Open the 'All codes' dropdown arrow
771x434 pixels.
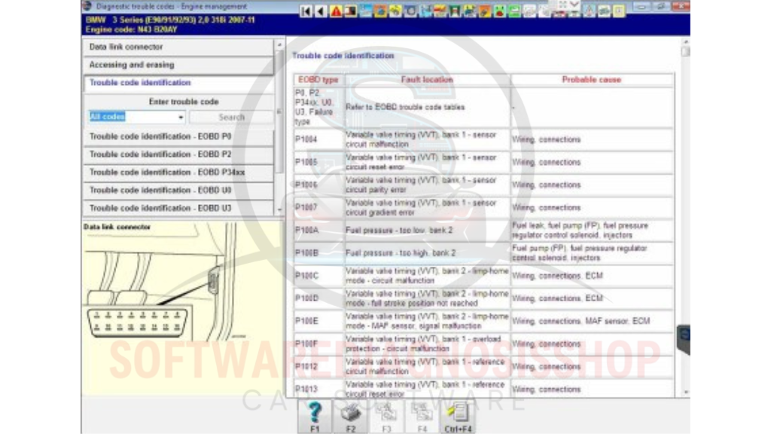tap(181, 118)
